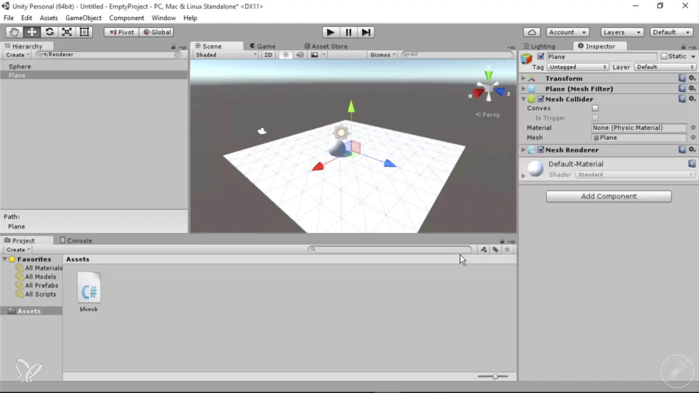The height and width of the screenshot is (393, 699).
Task: Open the Gizmos dropdown
Action: 382,55
